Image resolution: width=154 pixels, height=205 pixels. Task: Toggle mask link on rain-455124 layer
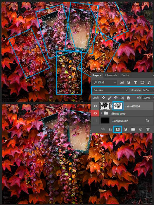(111, 106)
